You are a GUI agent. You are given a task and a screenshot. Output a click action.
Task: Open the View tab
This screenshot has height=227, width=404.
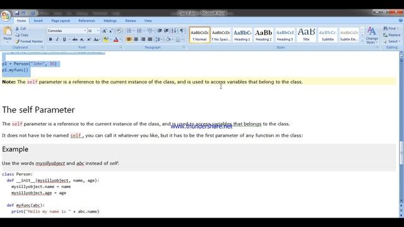pyautogui.click(x=148, y=21)
